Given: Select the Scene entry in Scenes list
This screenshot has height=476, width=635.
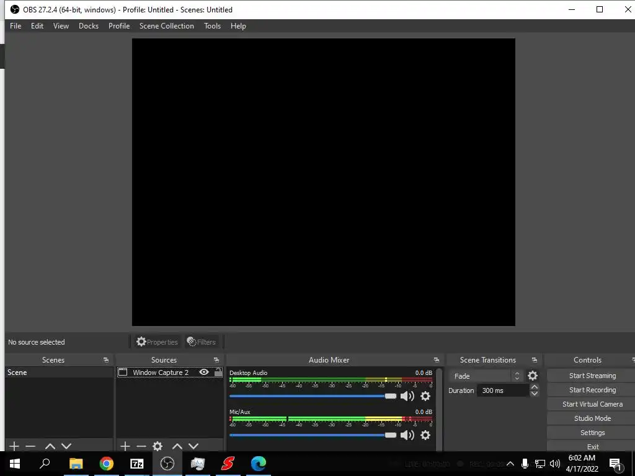Looking at the screenshot, I should tap(59, 372).
